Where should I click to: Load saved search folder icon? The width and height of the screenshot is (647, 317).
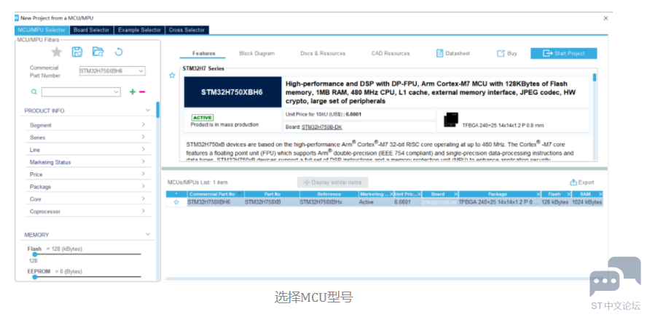coord(98,52)
